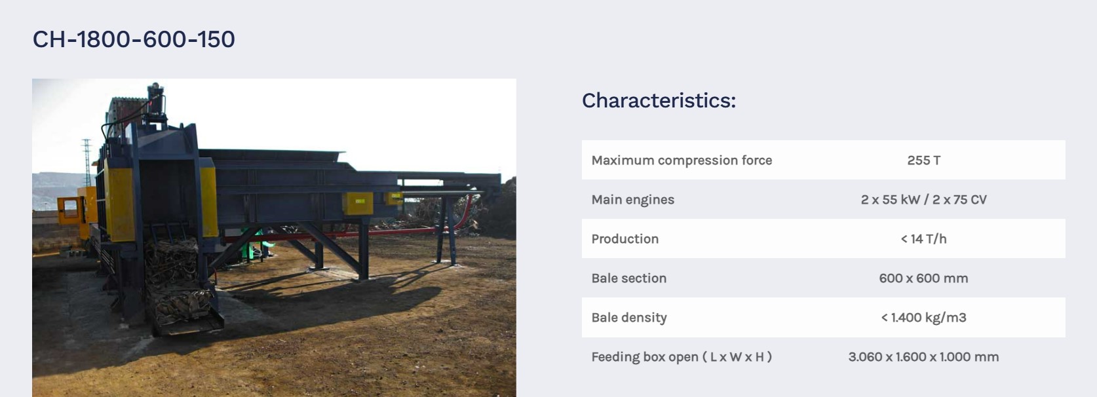1097x397 pixels.
Task: Click the CH-1800-600-150 product title
Action: (x=134, y=39)
